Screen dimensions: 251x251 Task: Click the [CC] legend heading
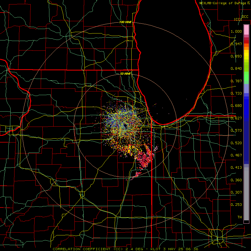[x=238, y=19]
